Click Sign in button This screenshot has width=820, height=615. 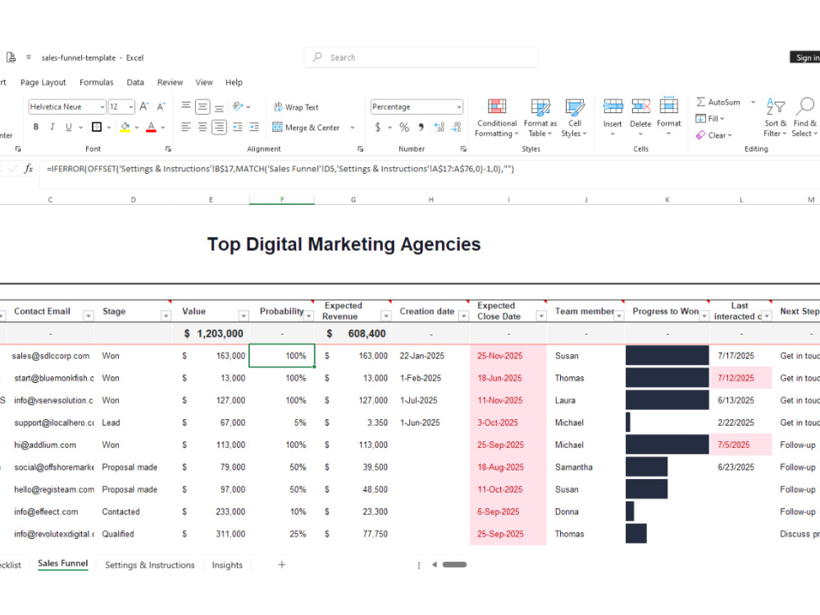[x=805, y=57]
